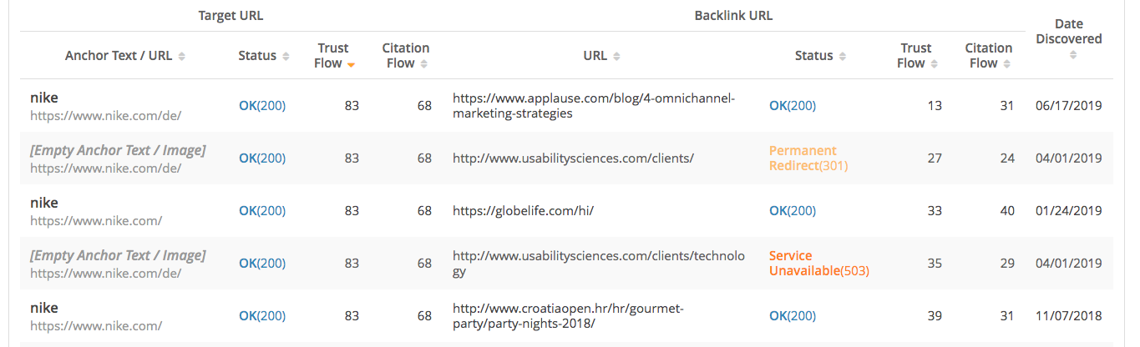Open the globelife.com/hi/ backlink URL
Viewport: 1140px width, 347px height.
point(523,211)
